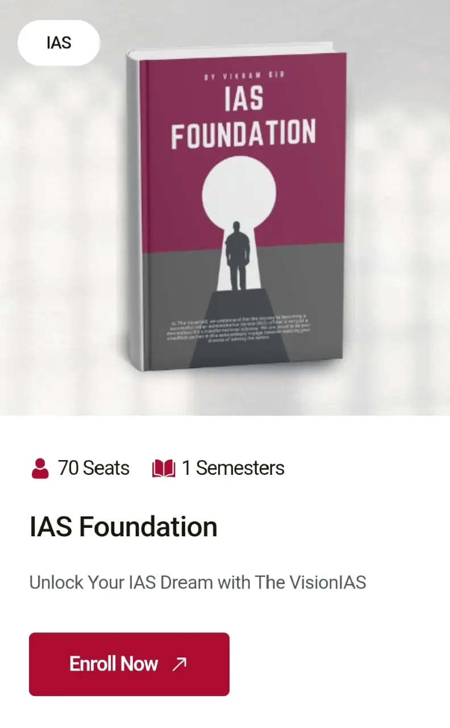
Task: Click the 1 Semesters label
Action: [x=232, y=468]
